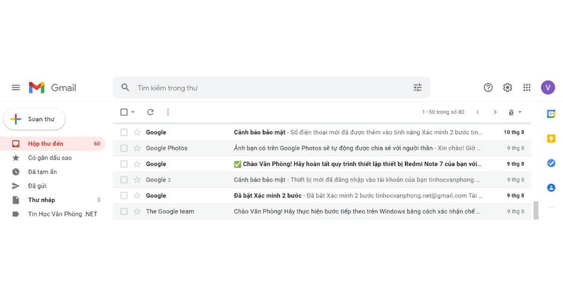Image resolution: width=563 pixels, height=293 pixels.
Task: Select The Google team email checkbox
Action: point(124,211)
